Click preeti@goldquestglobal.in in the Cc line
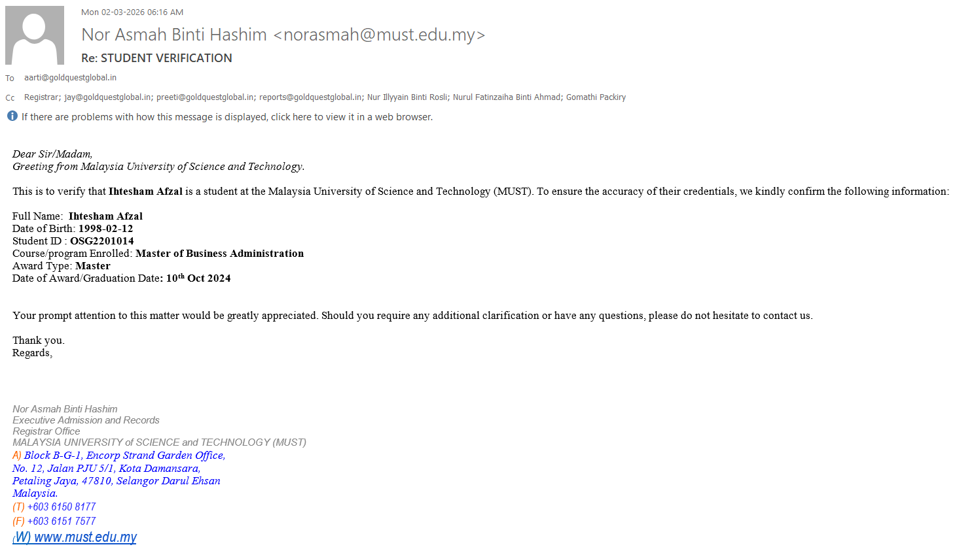This screenshot has height=549, width=957. pos(205,97)
